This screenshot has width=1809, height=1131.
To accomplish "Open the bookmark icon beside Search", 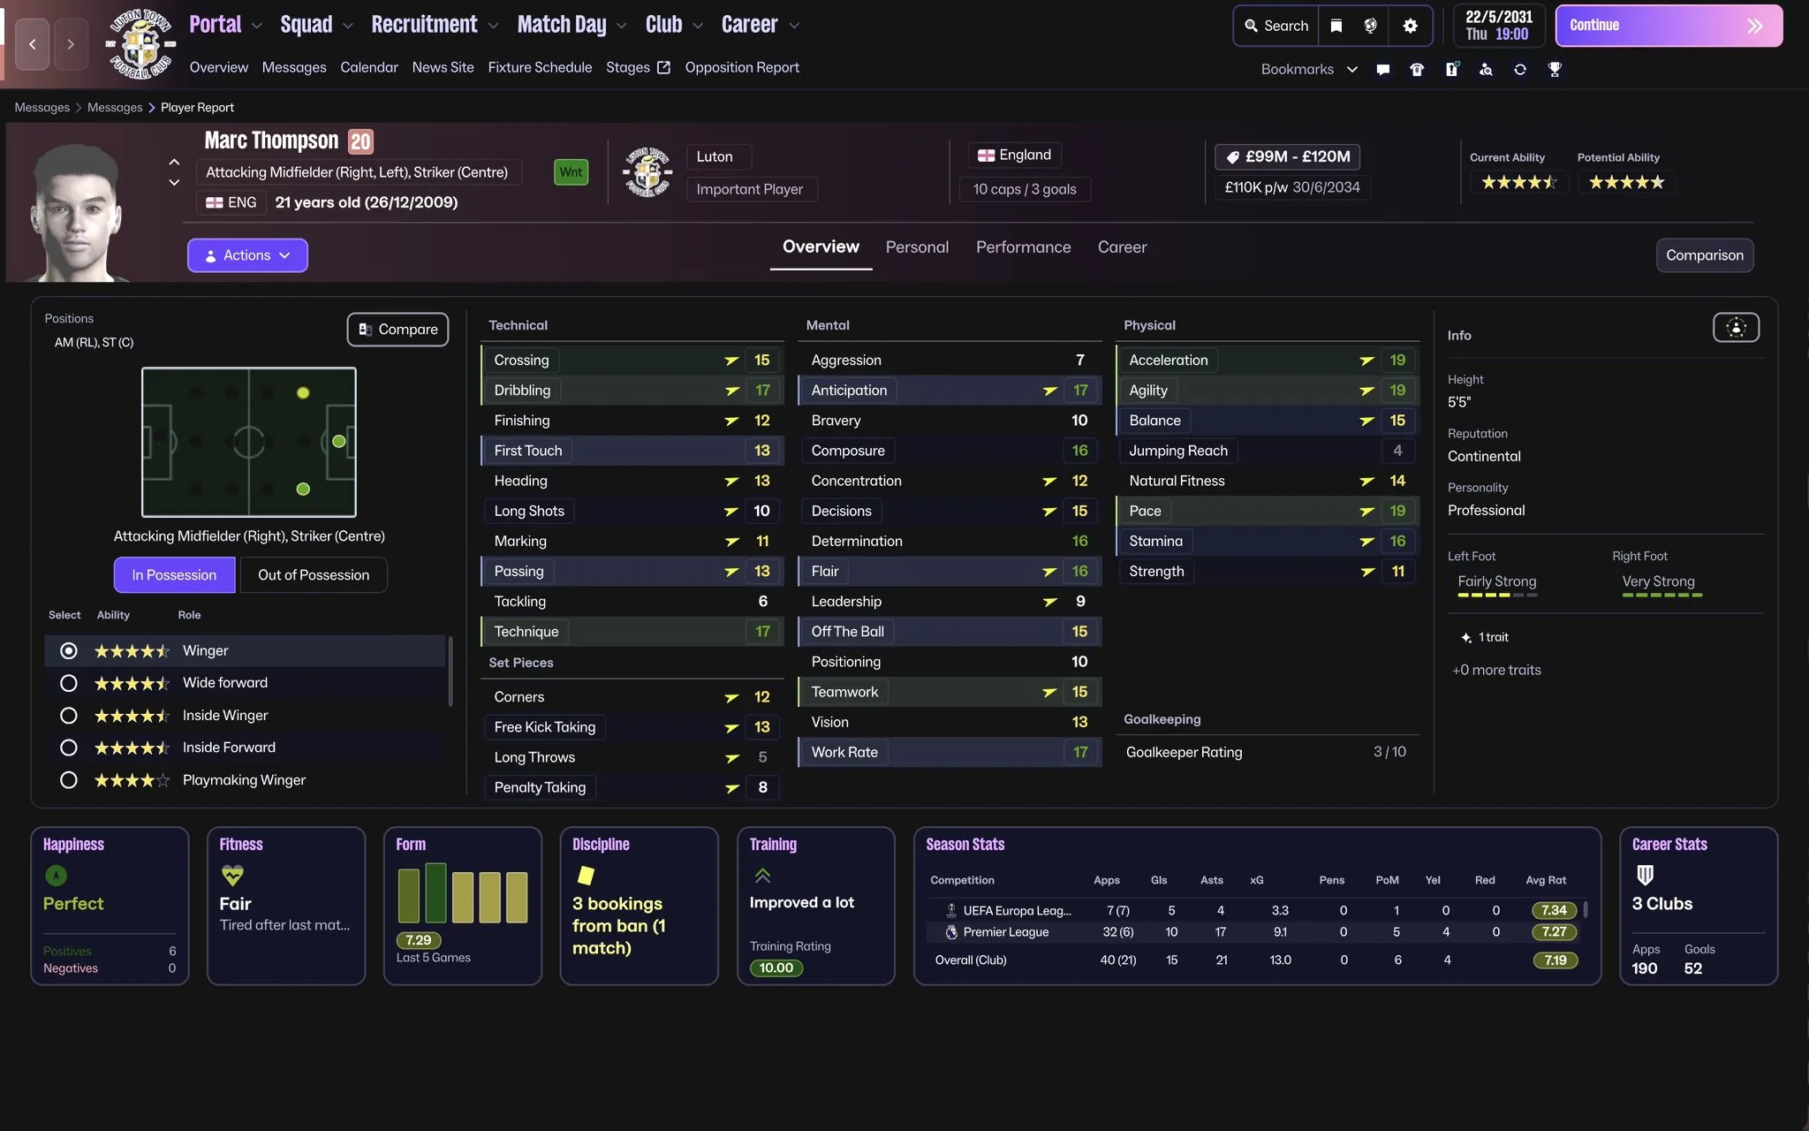I will 1336,26.
